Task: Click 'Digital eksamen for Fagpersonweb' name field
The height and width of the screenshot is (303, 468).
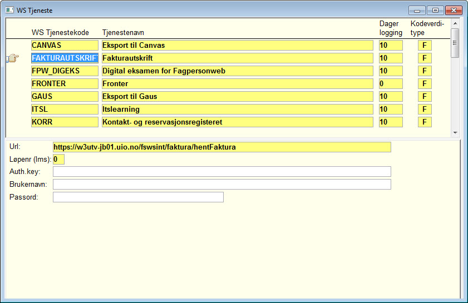Action: (238, 71)
